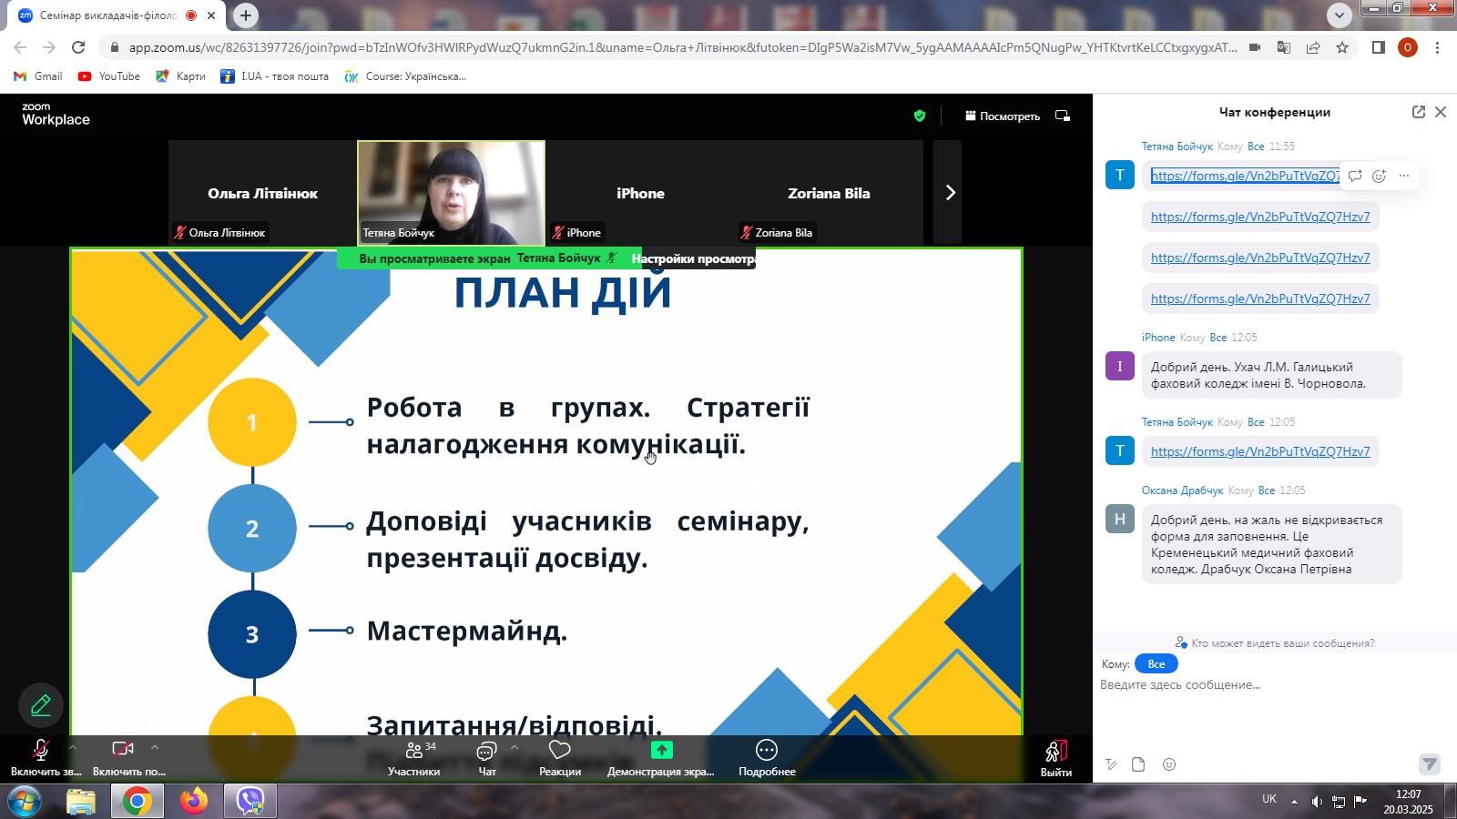Click the green encryption shield icon
The image size is (1457, 819).
coord(920,116)
